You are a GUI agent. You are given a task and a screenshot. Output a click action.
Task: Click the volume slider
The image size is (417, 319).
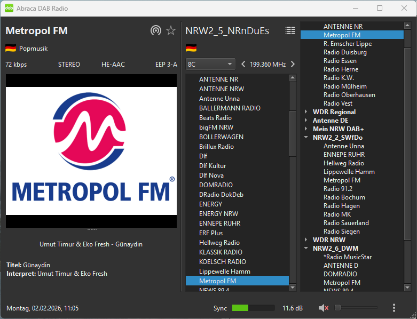click(x=357, y=308)
